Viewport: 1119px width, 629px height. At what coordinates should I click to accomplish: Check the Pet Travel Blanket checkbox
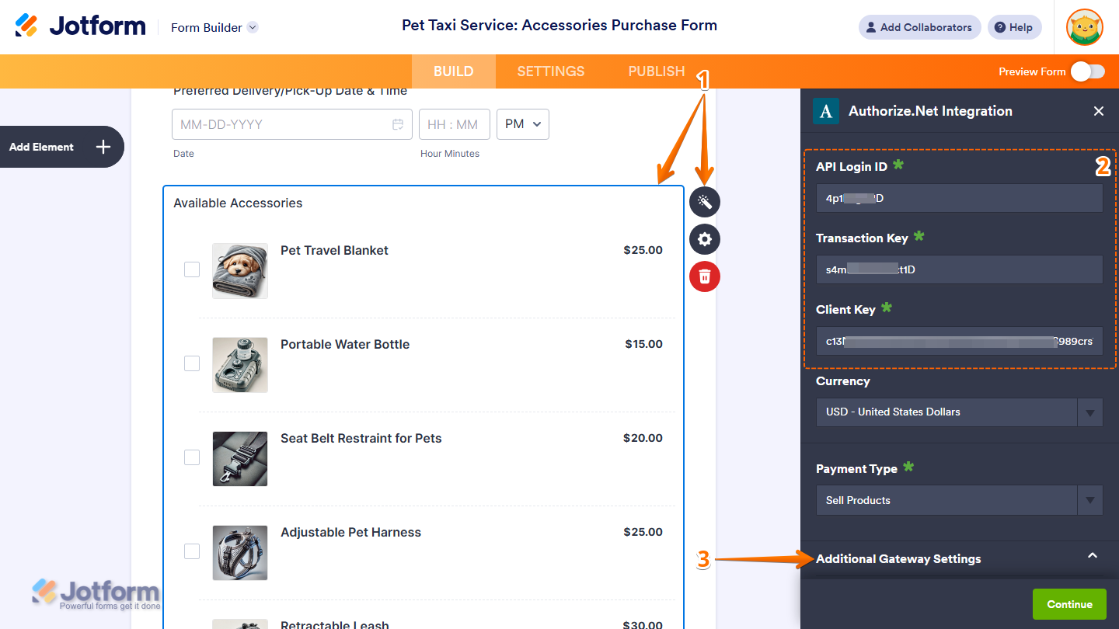pyautogui.click(x=192, y=269)
